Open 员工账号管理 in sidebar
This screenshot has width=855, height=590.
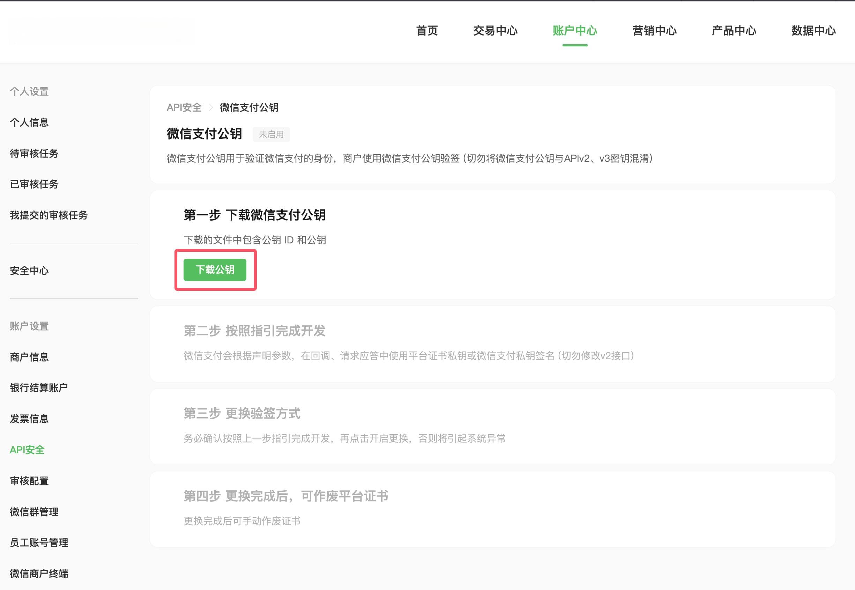(39, 543)
